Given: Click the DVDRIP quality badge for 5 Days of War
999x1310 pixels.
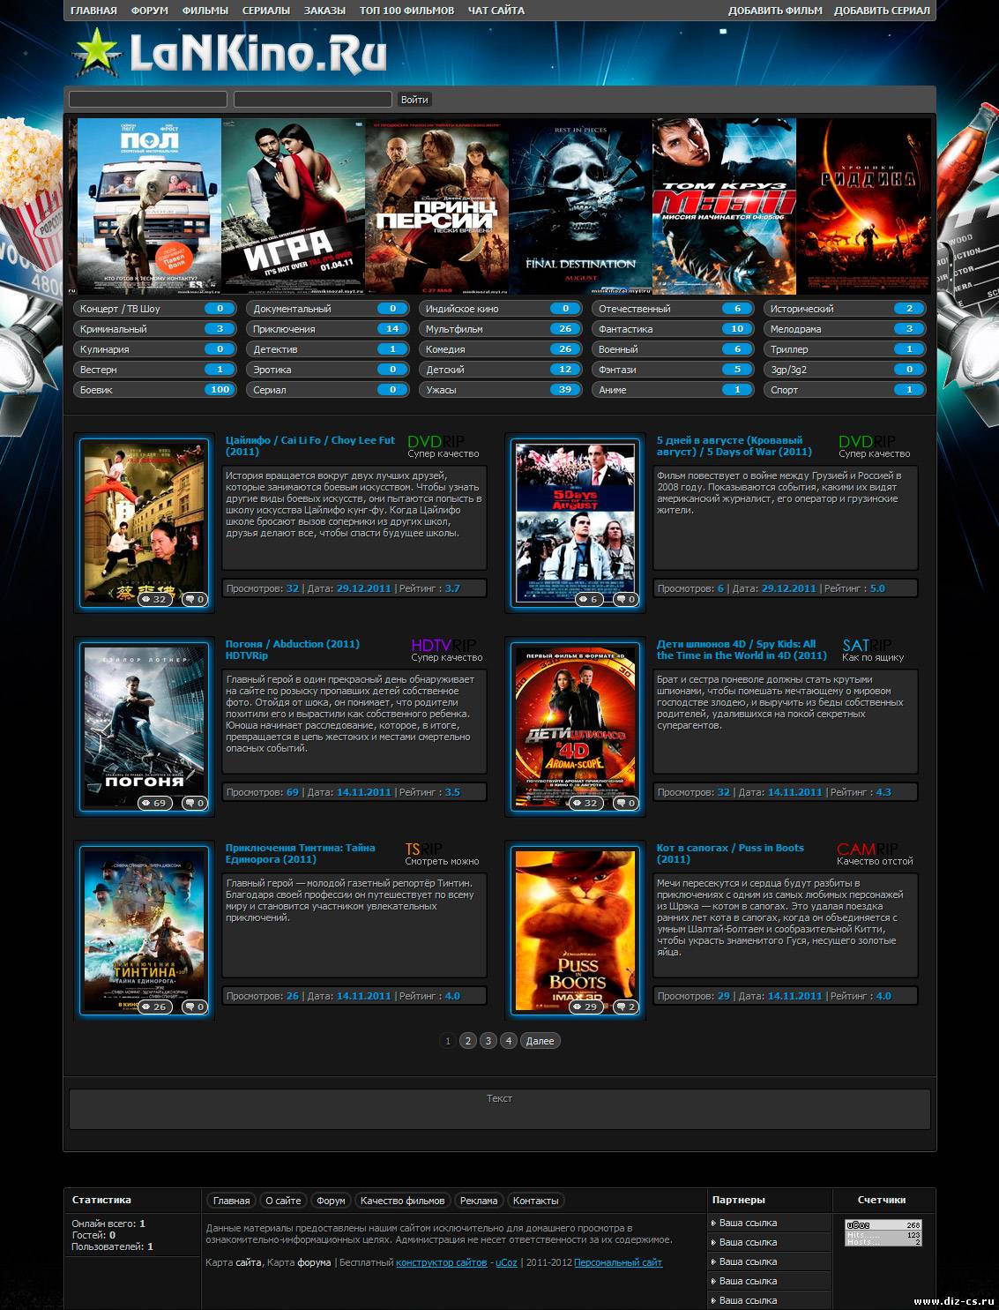Looking at the screenshot, I should click(x=868, y=441).
